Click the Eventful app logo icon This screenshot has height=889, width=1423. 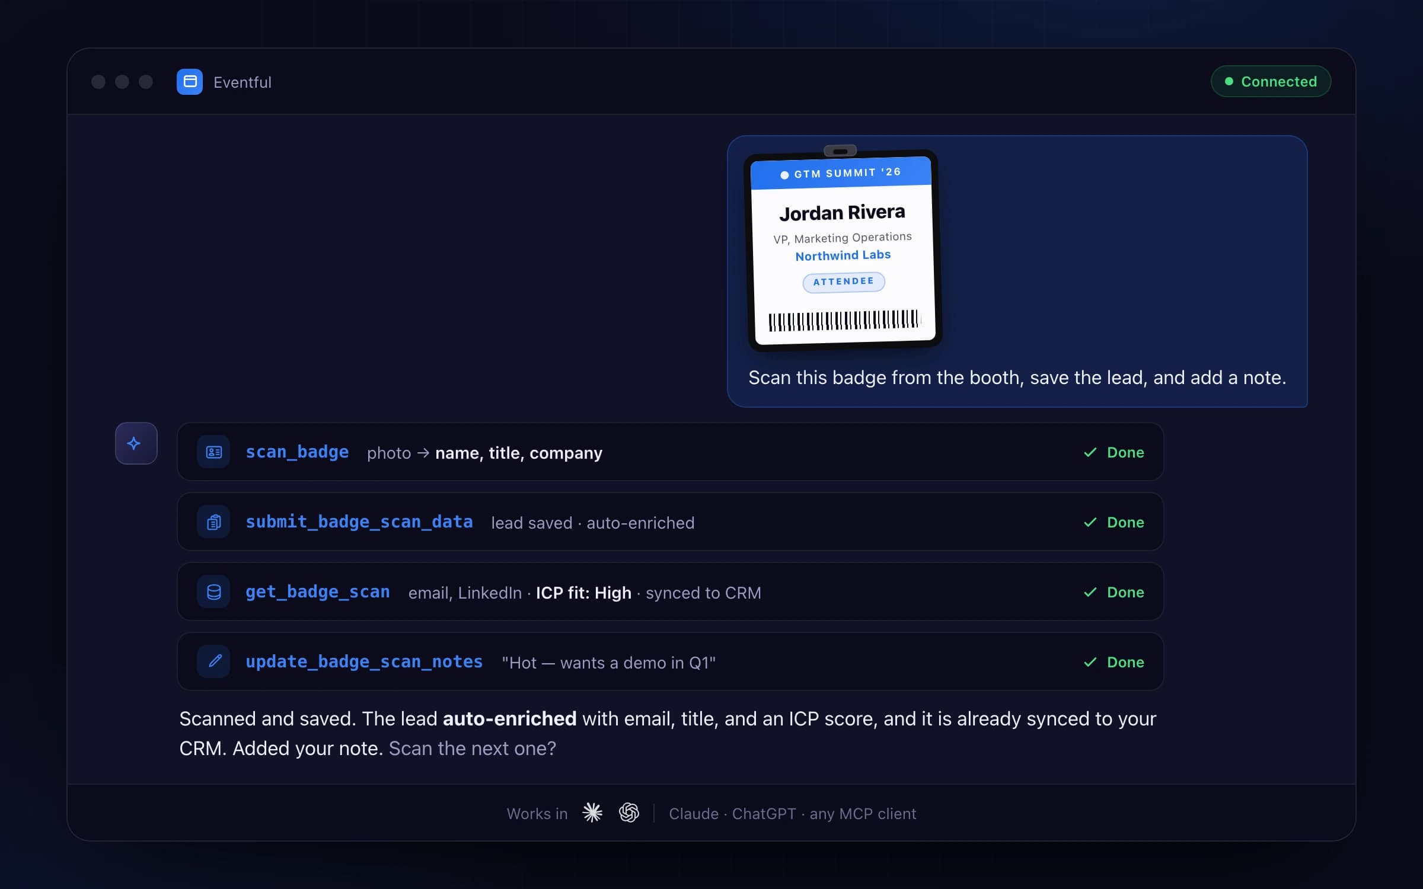(x=190, y=82)
